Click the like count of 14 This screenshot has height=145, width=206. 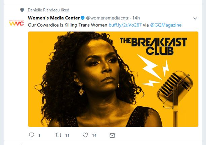click(94, 136)
